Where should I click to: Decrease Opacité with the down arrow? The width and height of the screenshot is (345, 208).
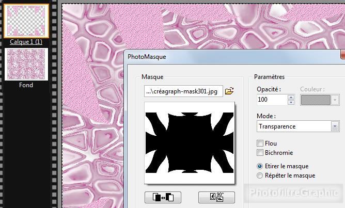click(291, 102)
